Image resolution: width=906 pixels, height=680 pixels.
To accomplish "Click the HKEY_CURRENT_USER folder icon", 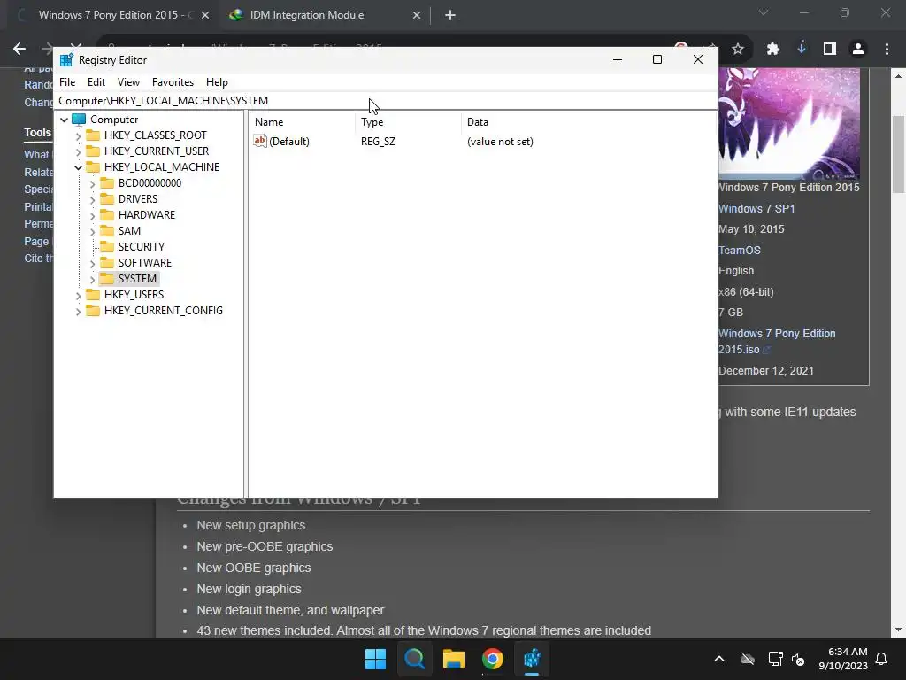I will point(93,151).
